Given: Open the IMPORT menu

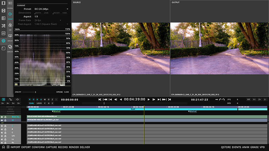Looking at the screenshot, I should coord(15,147).
